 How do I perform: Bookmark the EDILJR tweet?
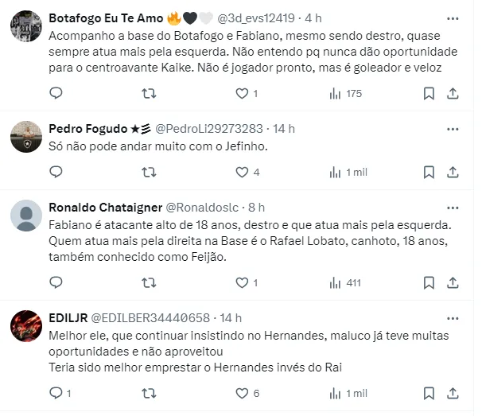click(x=429, y=392)
